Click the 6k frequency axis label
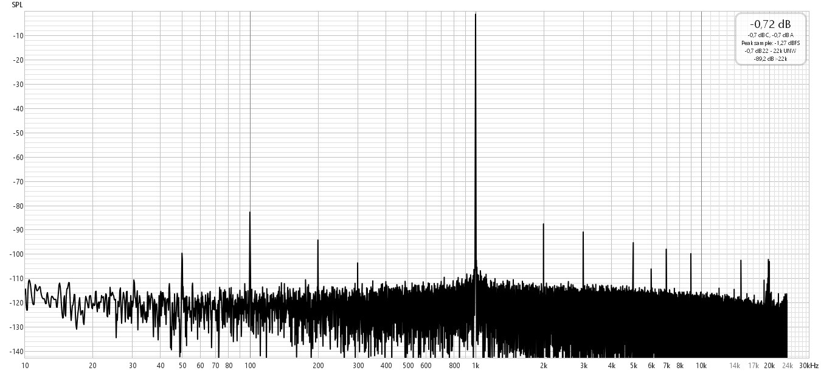Screen dimensions: 821x373 pyautogui.click(x=651, y=366)
